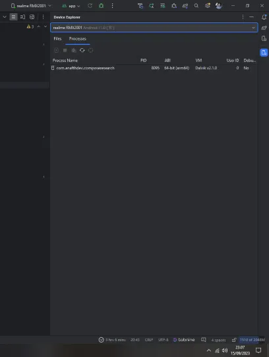Toggle file read-only lock icon

pos(234,340)
